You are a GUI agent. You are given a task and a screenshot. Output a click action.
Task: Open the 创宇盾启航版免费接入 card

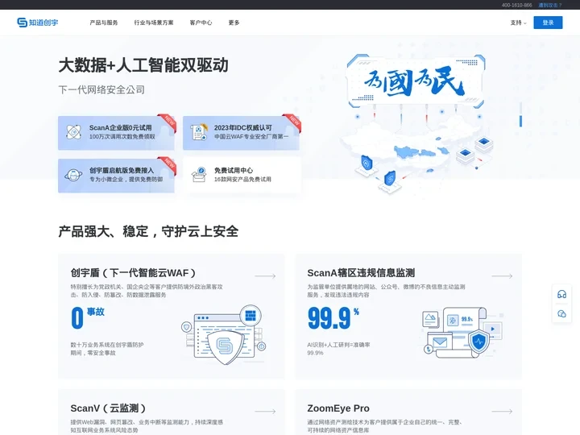click(116, 176)
